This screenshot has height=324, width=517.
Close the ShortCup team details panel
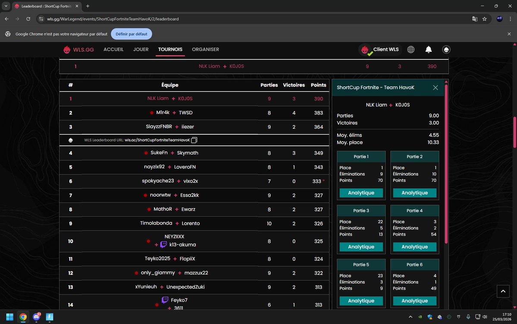pos(435,87)
